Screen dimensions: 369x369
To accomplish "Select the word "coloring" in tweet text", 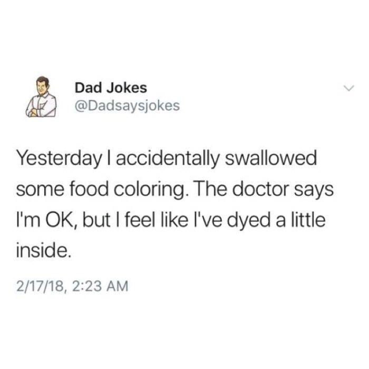I will coord(149,190).
